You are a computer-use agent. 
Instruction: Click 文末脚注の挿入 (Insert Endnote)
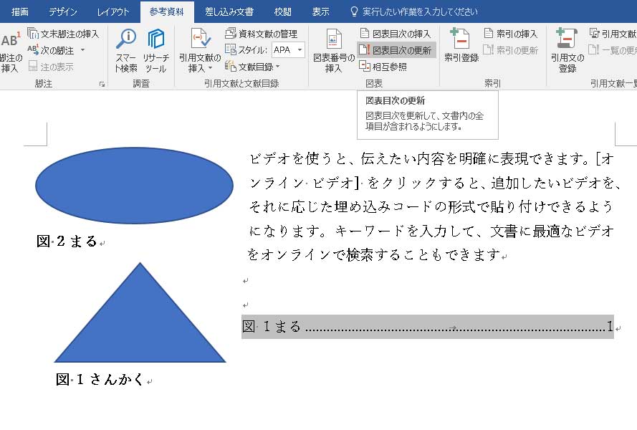(x=63, y=34)
